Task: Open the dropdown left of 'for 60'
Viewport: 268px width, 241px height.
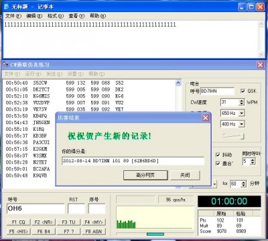Action: pyautogui.click(x=214, y=184)
